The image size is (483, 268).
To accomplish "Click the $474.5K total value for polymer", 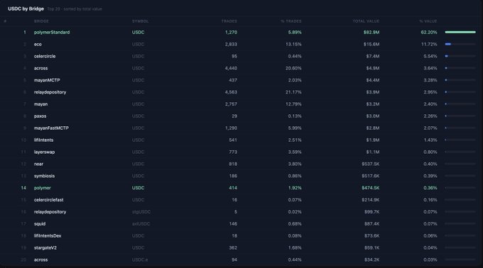I will 371,188.
